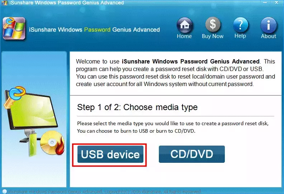Click the Buy Now dollar coin icon
This screenshot has width=284, height=194.
(x=213, y=24)
